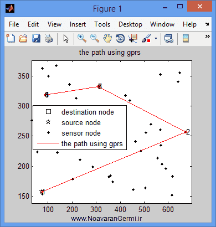Screen dimensions: 216x227
Task: Open the View menu
Action: coord(54,24)
